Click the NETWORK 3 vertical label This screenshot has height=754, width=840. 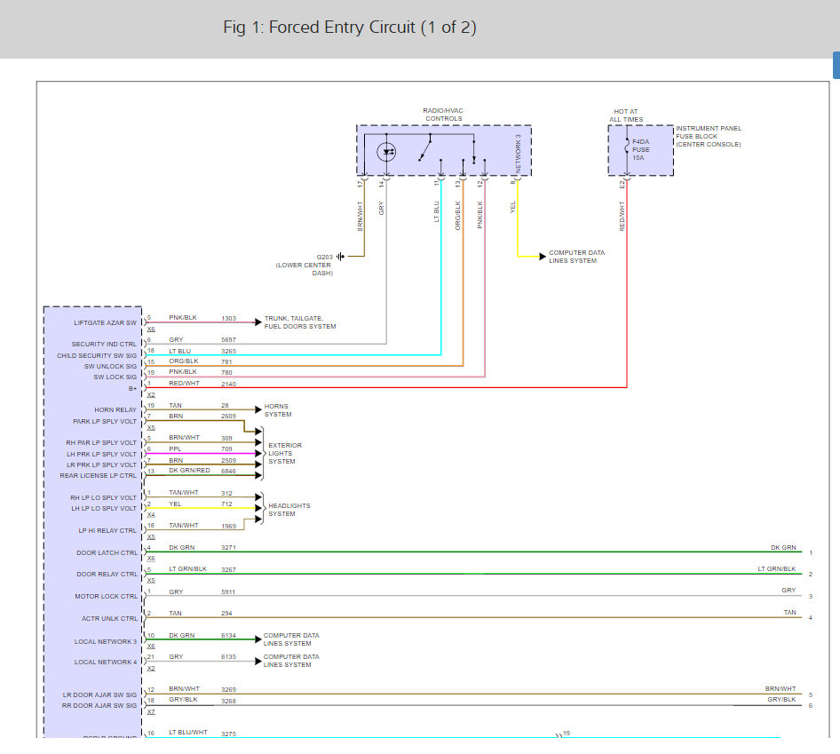518,153
